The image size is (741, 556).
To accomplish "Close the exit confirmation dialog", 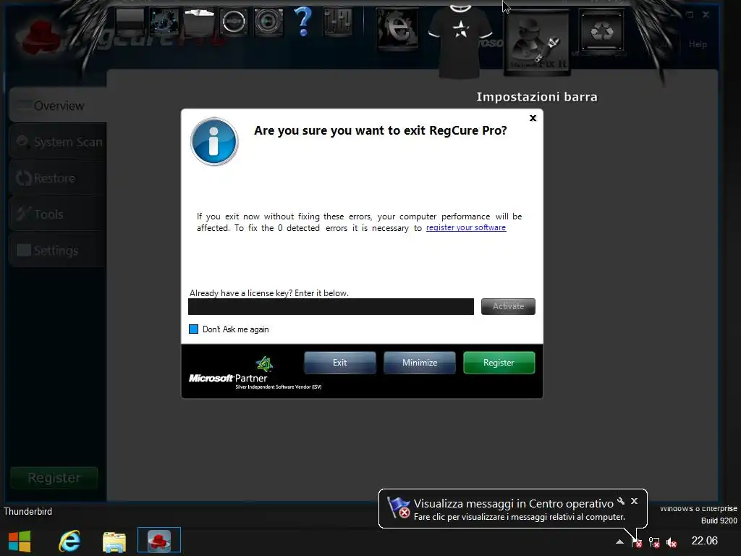I will click(533, 118).
